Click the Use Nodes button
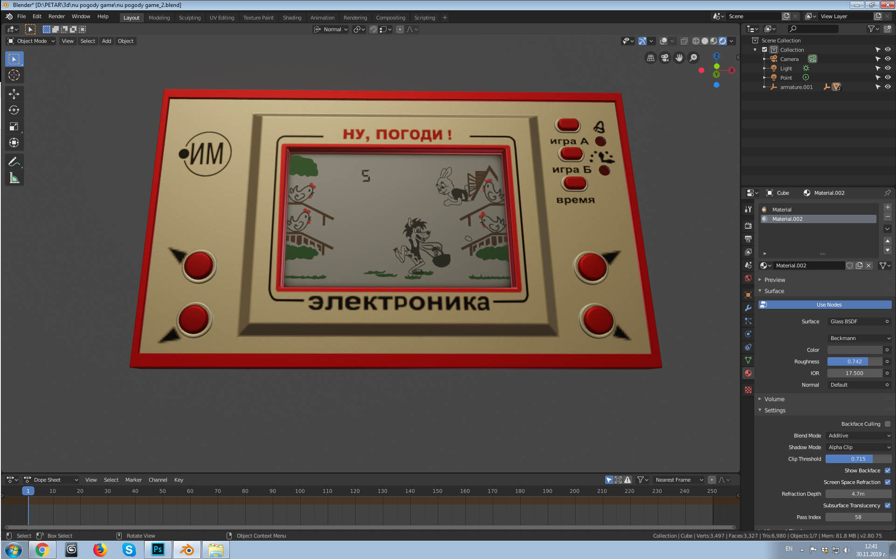This screenshot has width=896, height=559. click(825, 305)
